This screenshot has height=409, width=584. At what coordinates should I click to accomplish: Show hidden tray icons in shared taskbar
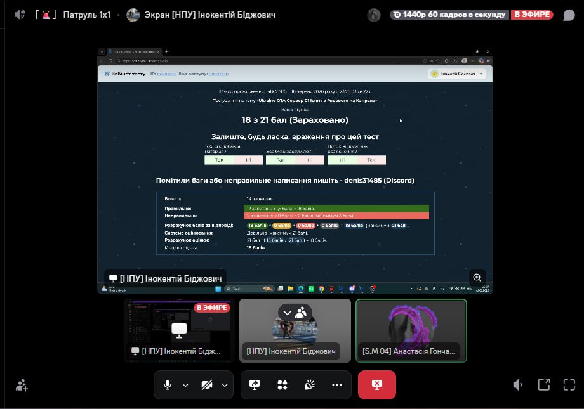pos(411,289)
